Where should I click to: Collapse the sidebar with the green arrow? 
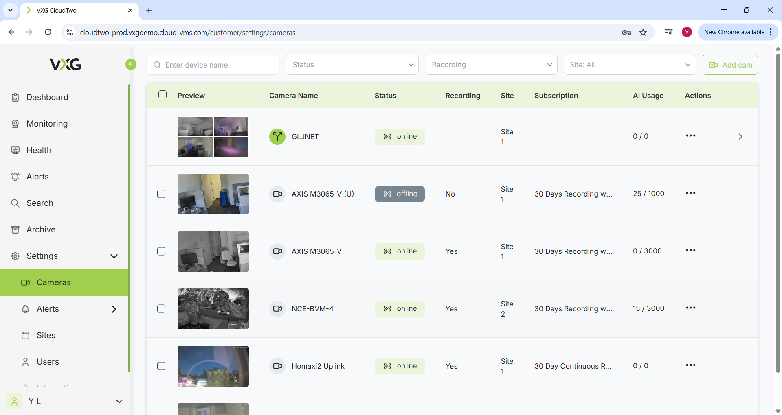pos(131,64)
